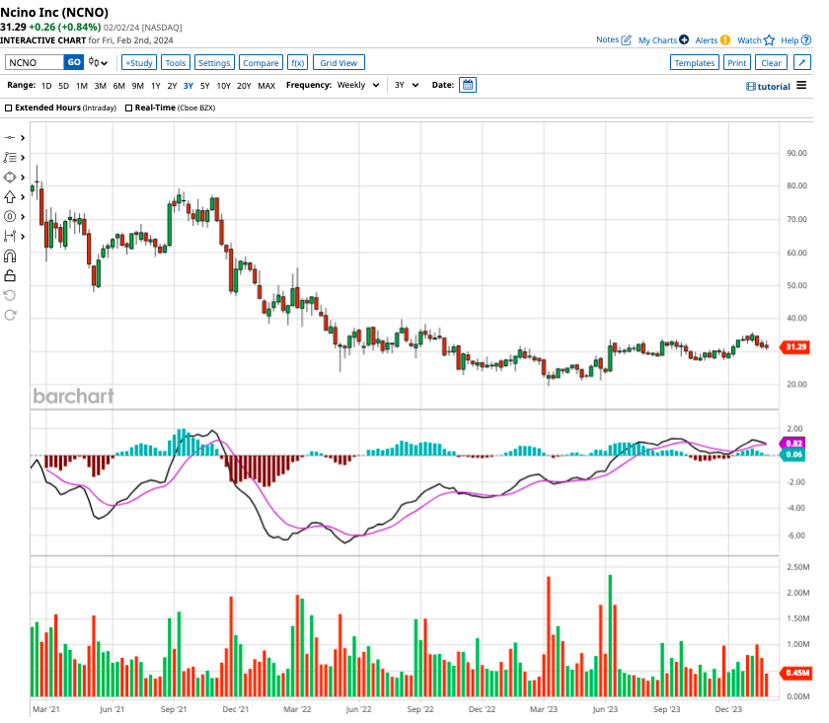Click the NCNO symbol input field
This screenshot has height=723, width=829.
pyautogui.click(x=35, y=62)
